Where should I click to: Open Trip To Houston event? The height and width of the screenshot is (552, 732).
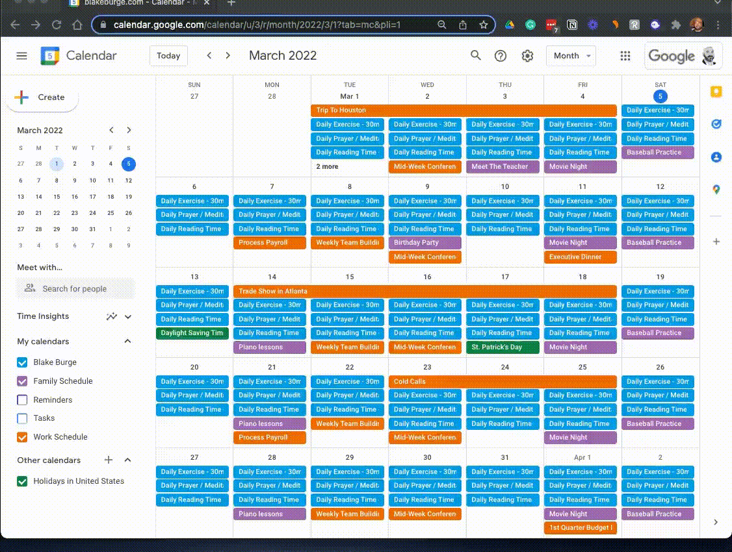(464, 110)
